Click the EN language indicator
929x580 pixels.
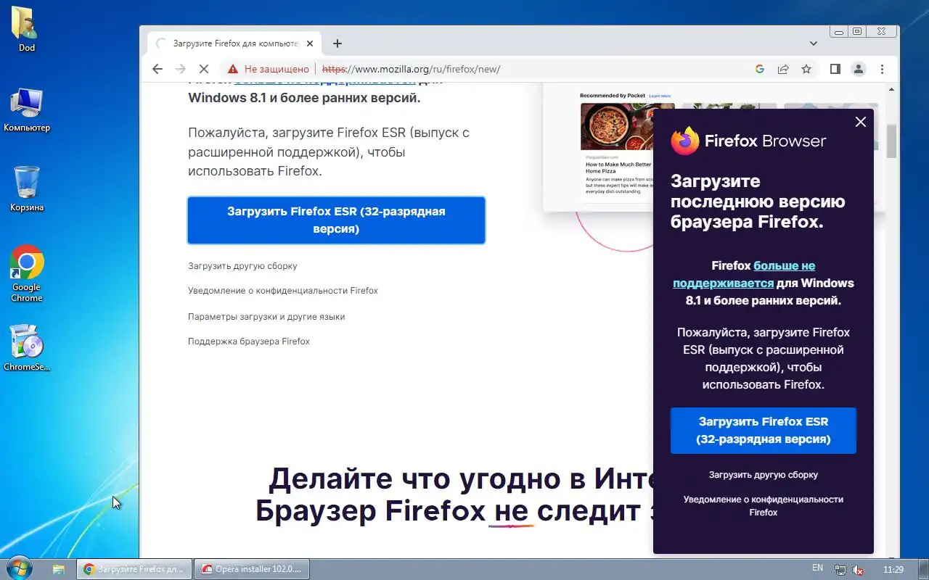pyautogui.click(x=817, y=568)
